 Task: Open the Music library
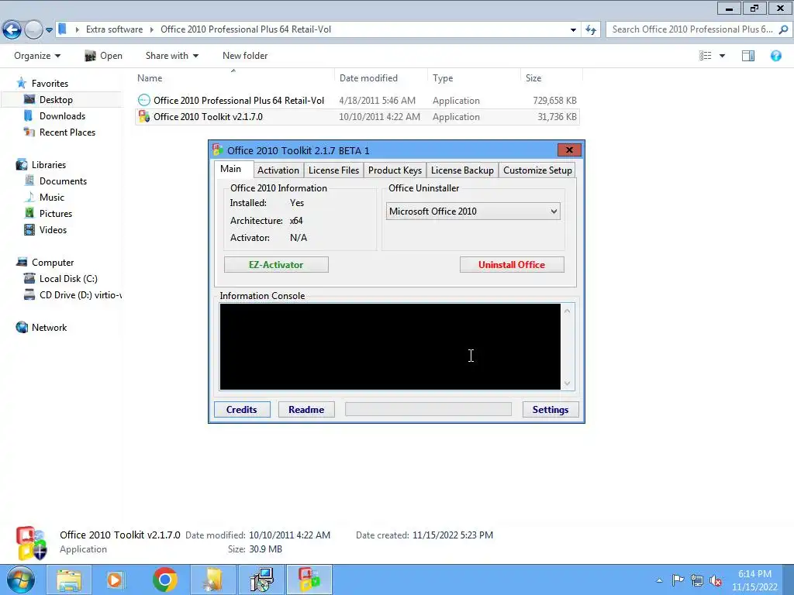pos(52,197)
